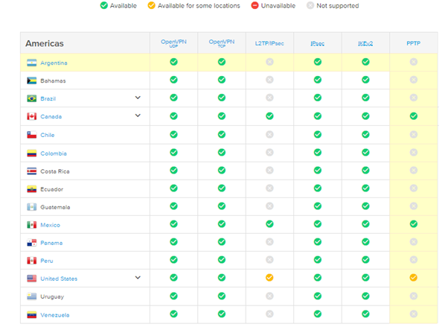Image resolution: width=448 pixels, height=327 pixels.
Task: Open the IKEv2 column header link
Action: click(x=365, y=43)
